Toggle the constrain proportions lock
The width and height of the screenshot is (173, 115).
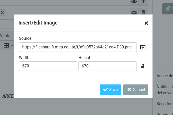coord(143,66)
